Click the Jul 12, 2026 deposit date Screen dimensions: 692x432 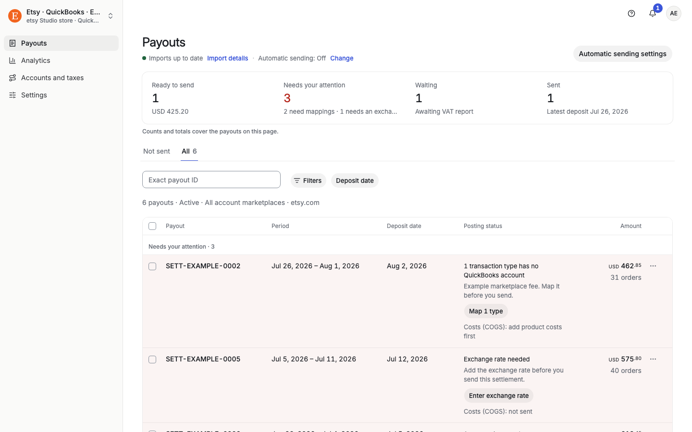click(x=407, y=359)
